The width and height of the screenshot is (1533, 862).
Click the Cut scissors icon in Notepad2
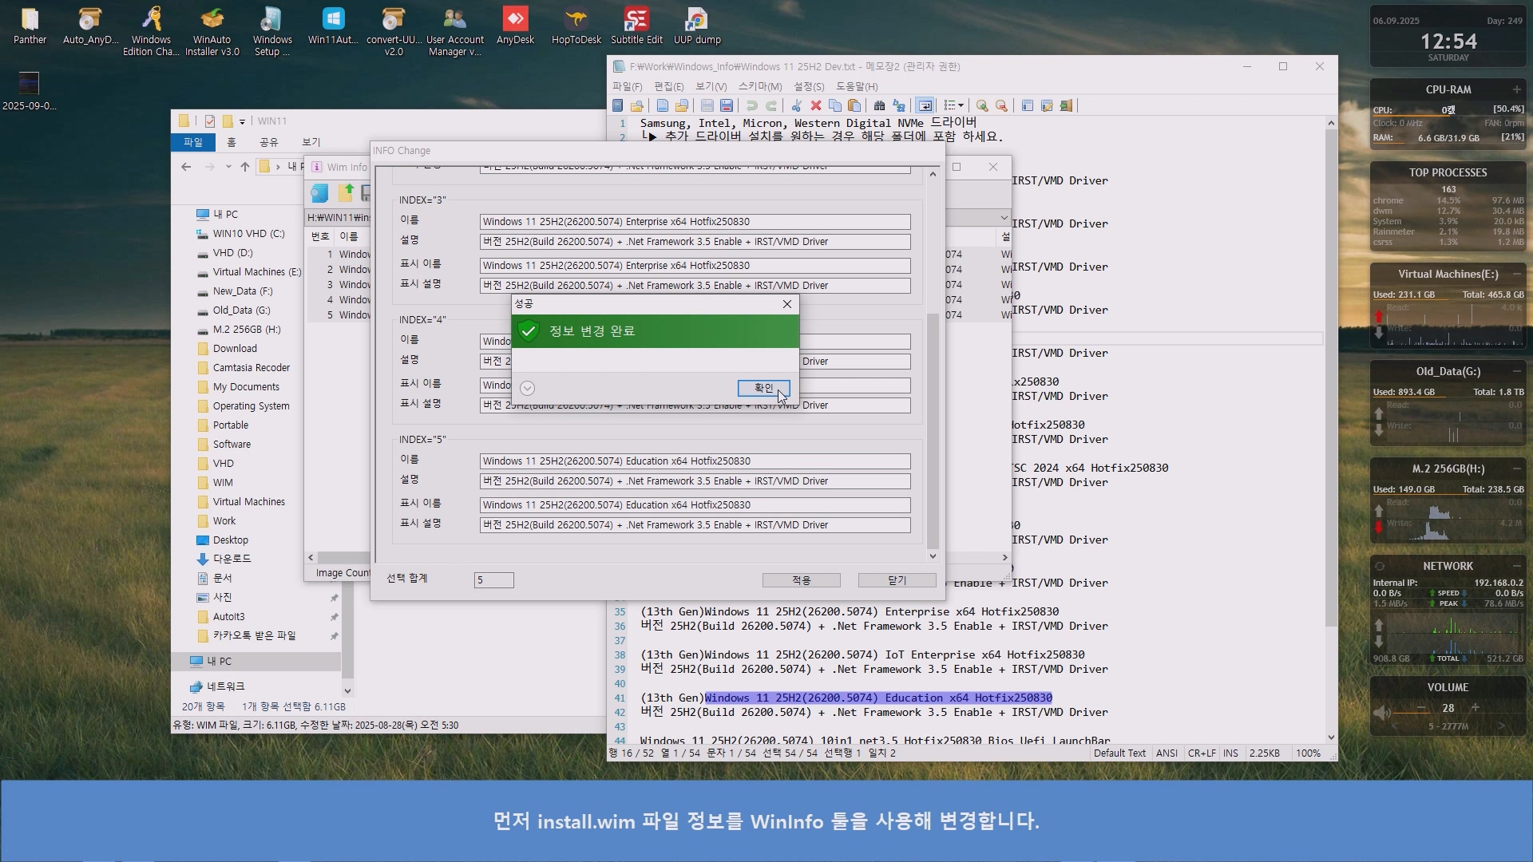(796, 105)
